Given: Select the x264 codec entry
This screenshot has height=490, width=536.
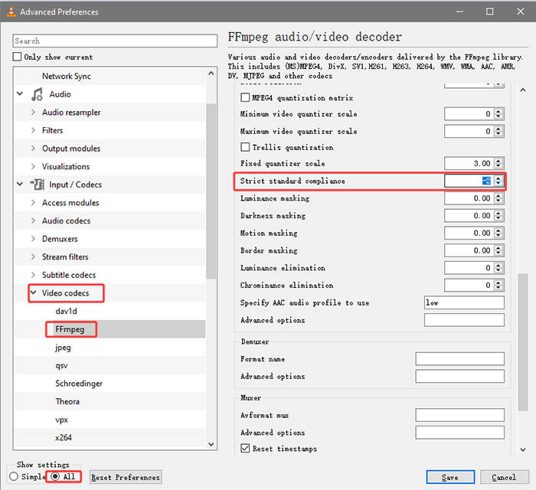Looking at the screenshot, I should tap(64, 438).
